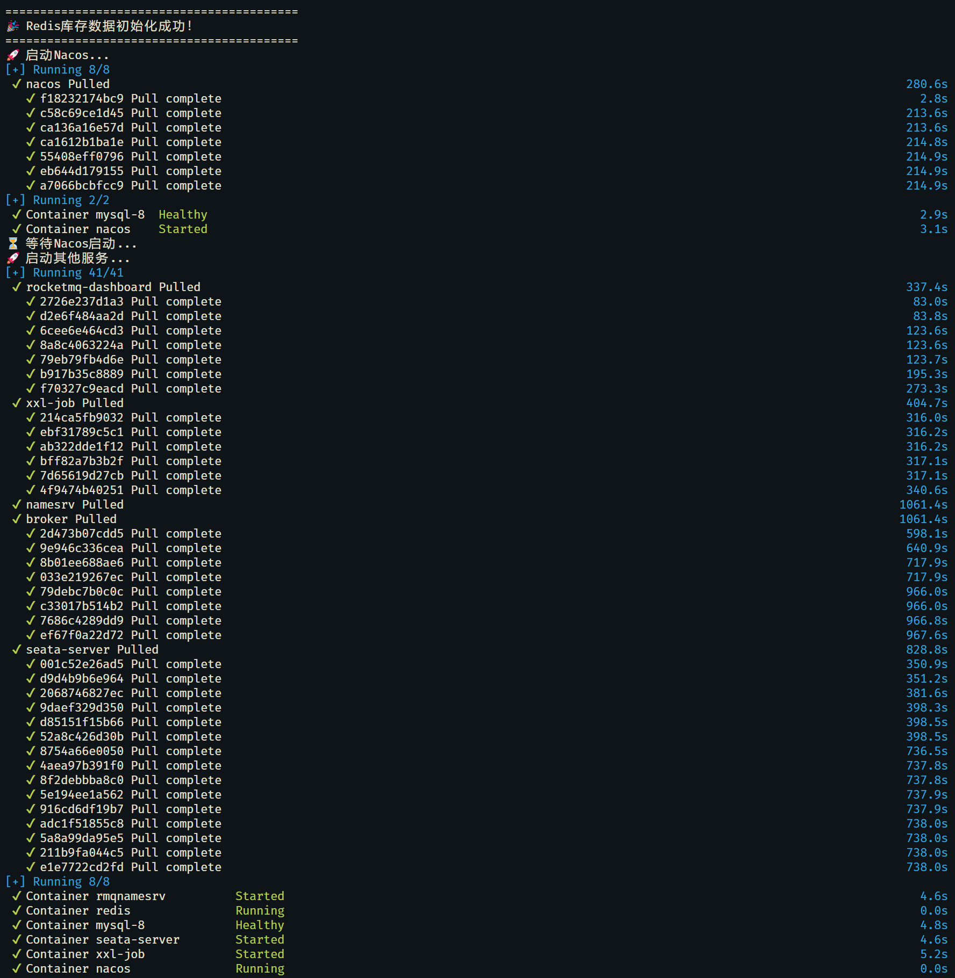The width and height of the screenshot is (955, 978).
Task: Click the duration 5.2s for xxl-job container
Action: 934,954
